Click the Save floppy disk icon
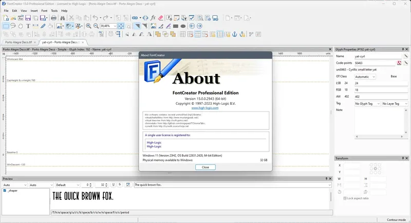Image resolution: width=411 pixels, height=223 pixels. [28, 18]
